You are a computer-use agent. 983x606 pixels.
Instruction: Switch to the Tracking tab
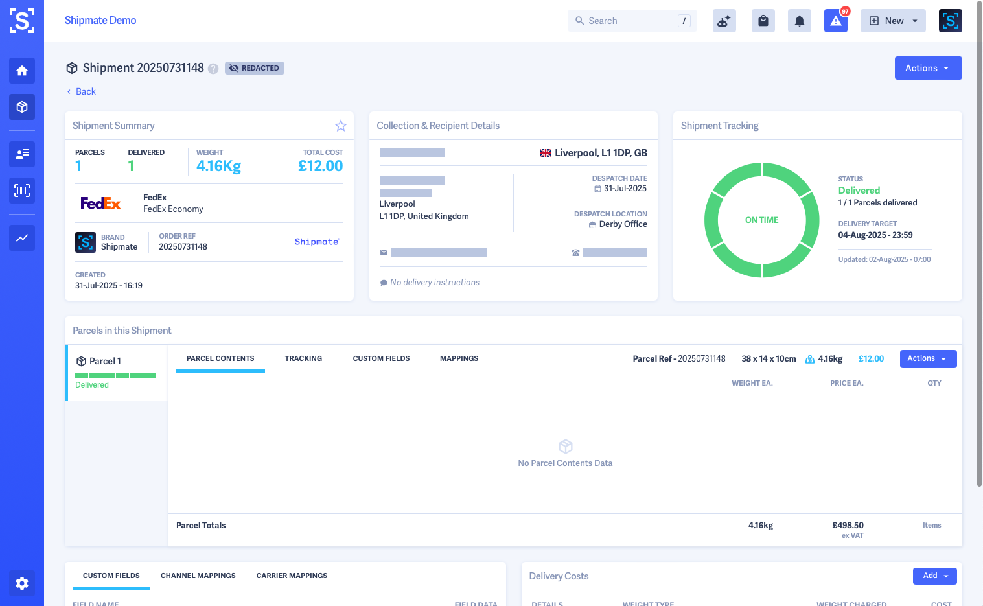[x=303, y=358]
